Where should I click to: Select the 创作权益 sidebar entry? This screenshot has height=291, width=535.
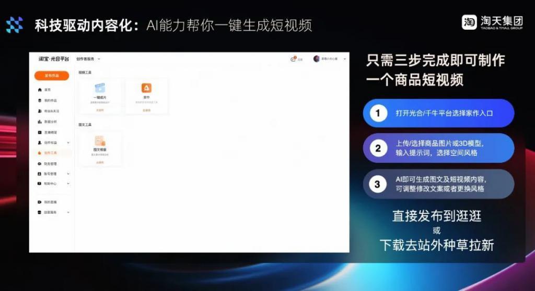point(48,142)
